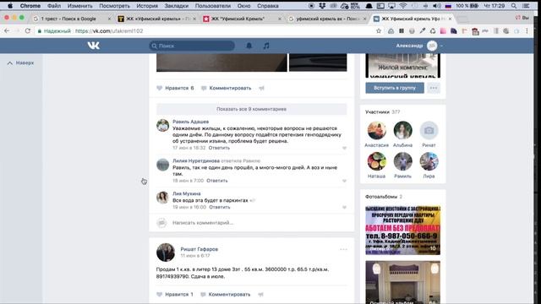Reply to Равиль Адашев's comment
Screen dimensions: 541x304
coord(219,148)
